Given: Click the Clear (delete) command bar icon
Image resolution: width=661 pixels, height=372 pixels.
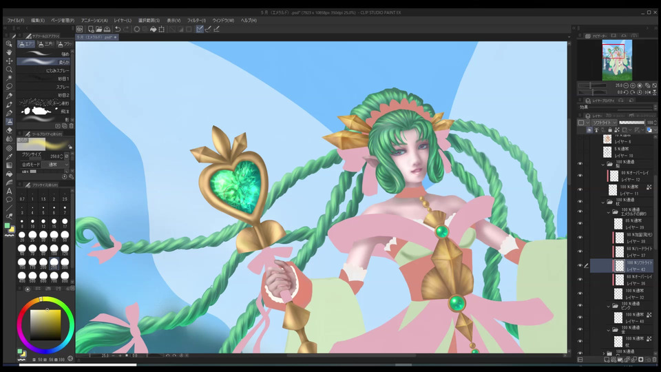Looking at the screenshot, I should (137, 29).
